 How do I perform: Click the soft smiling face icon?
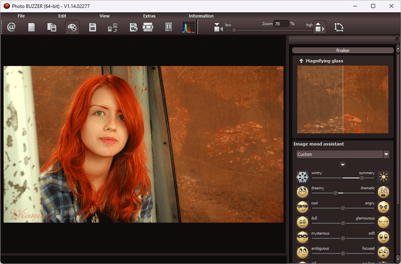pyautogui.click(x=383, y=237)
